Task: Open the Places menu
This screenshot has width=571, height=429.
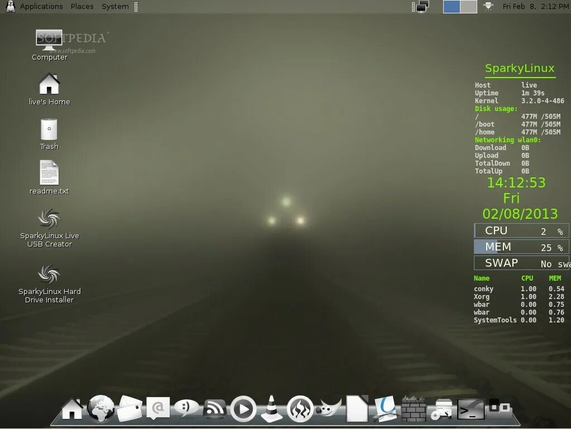Action: click(82, 6)
